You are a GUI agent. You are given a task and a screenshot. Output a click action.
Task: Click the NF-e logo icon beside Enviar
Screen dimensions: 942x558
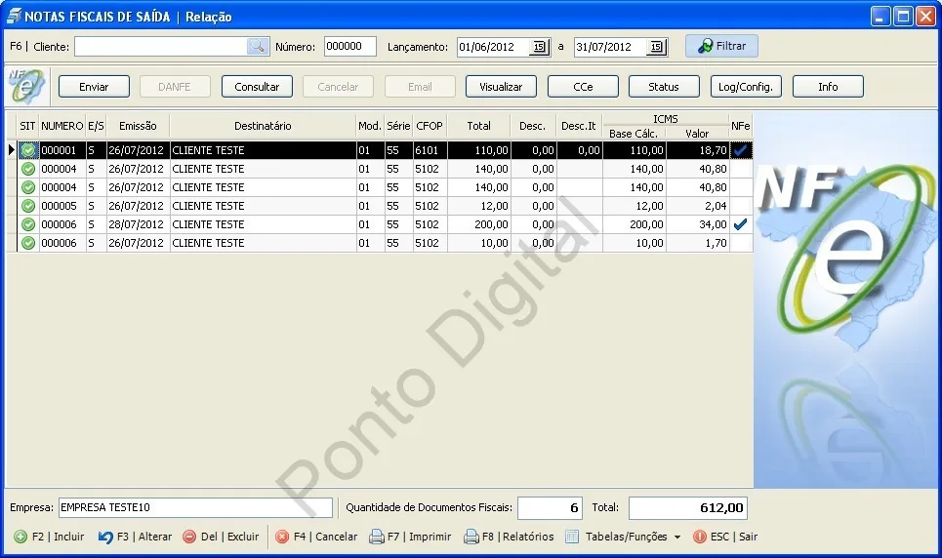[26, 87]
